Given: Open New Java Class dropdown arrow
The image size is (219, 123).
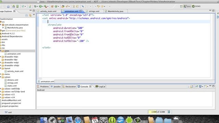Looking at the screenshot, I should (59, 6).
